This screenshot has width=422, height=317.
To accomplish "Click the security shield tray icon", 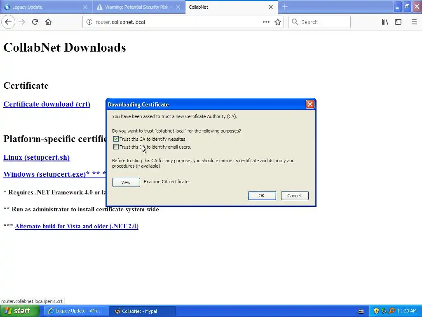I will [x=376, y=311].
